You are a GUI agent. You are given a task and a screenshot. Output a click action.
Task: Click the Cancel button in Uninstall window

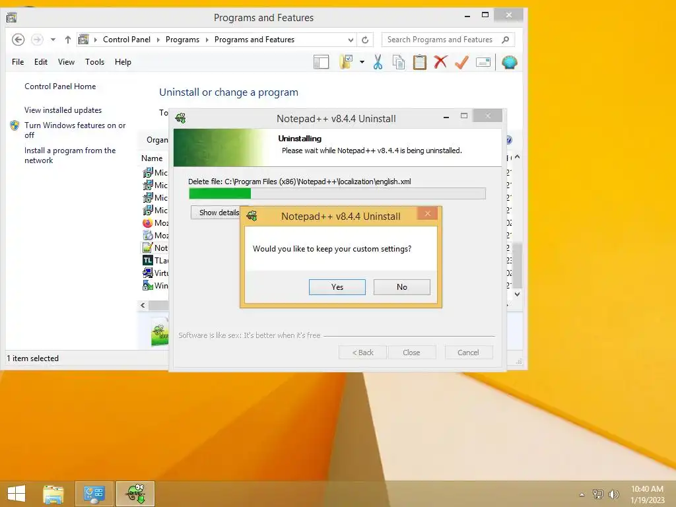coord(468,353)
